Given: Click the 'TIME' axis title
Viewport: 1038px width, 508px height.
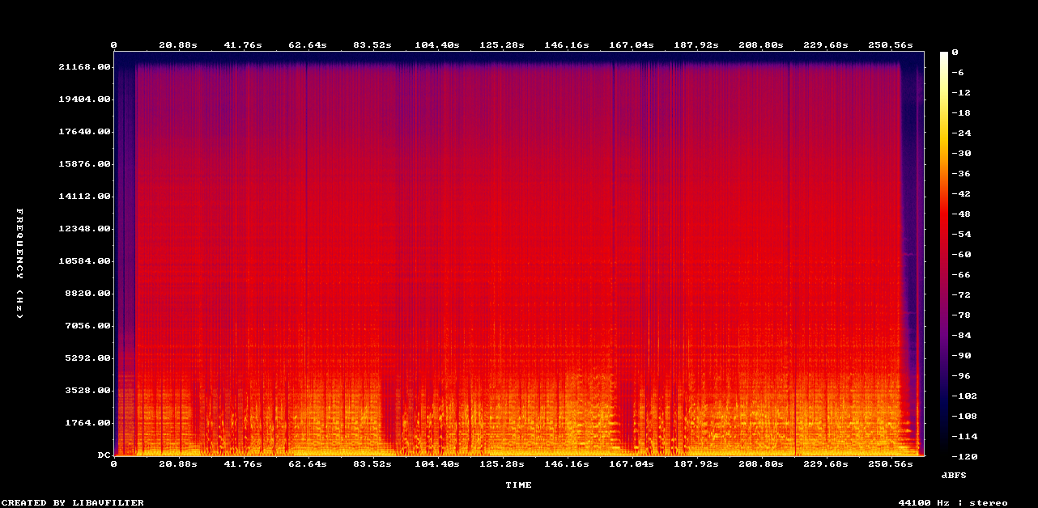Looking at the screenshot, I should click(518, 485).
